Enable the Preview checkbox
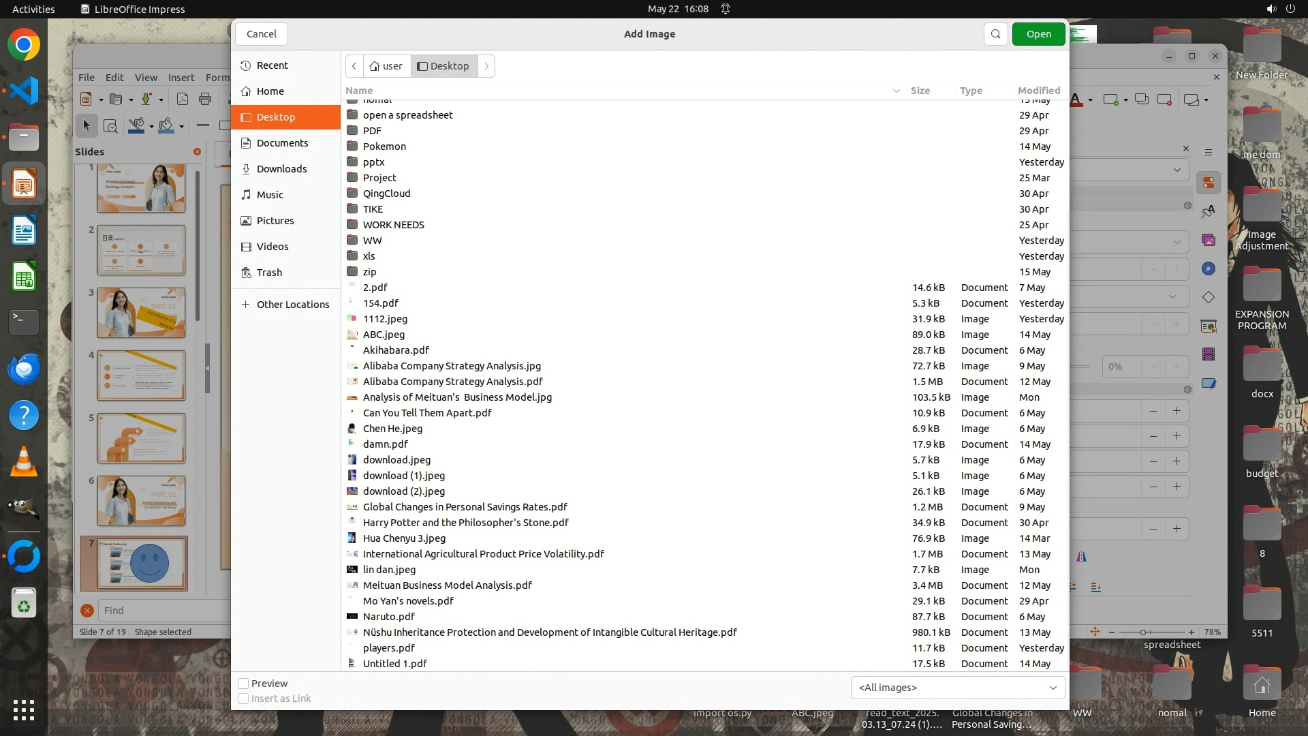Screen dimensions: 1308x736 [x=243, y=684]
